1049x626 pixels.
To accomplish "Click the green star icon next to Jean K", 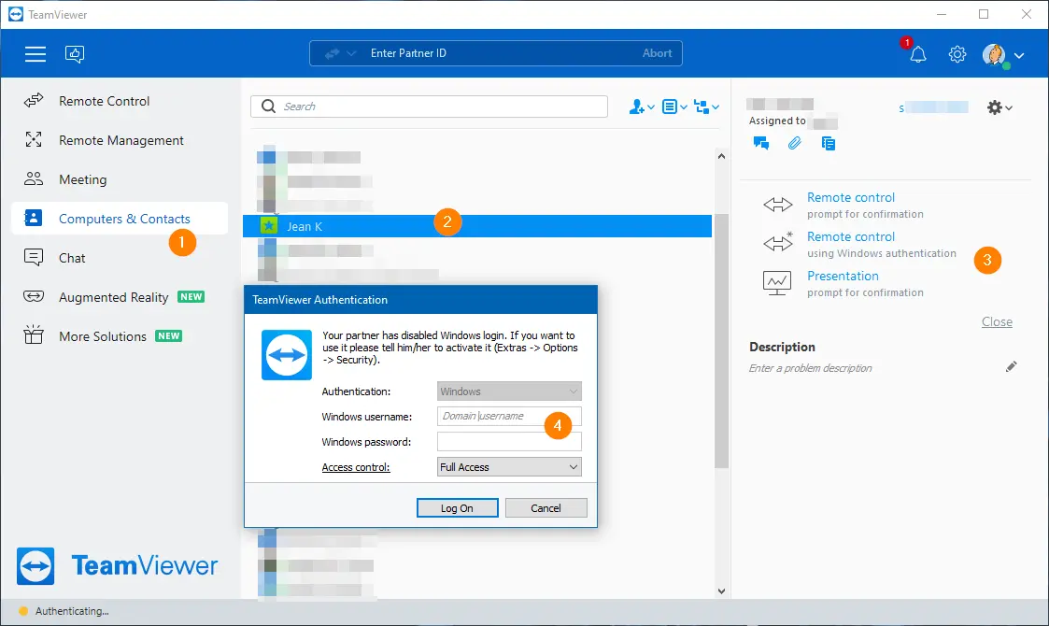I will 268,226.
